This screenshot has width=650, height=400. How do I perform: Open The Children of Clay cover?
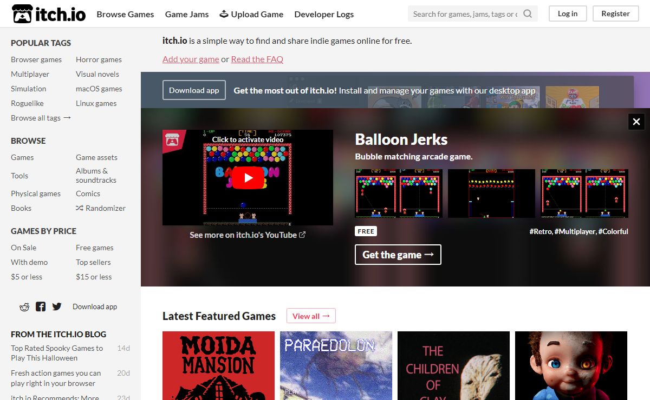pos(453,365)
